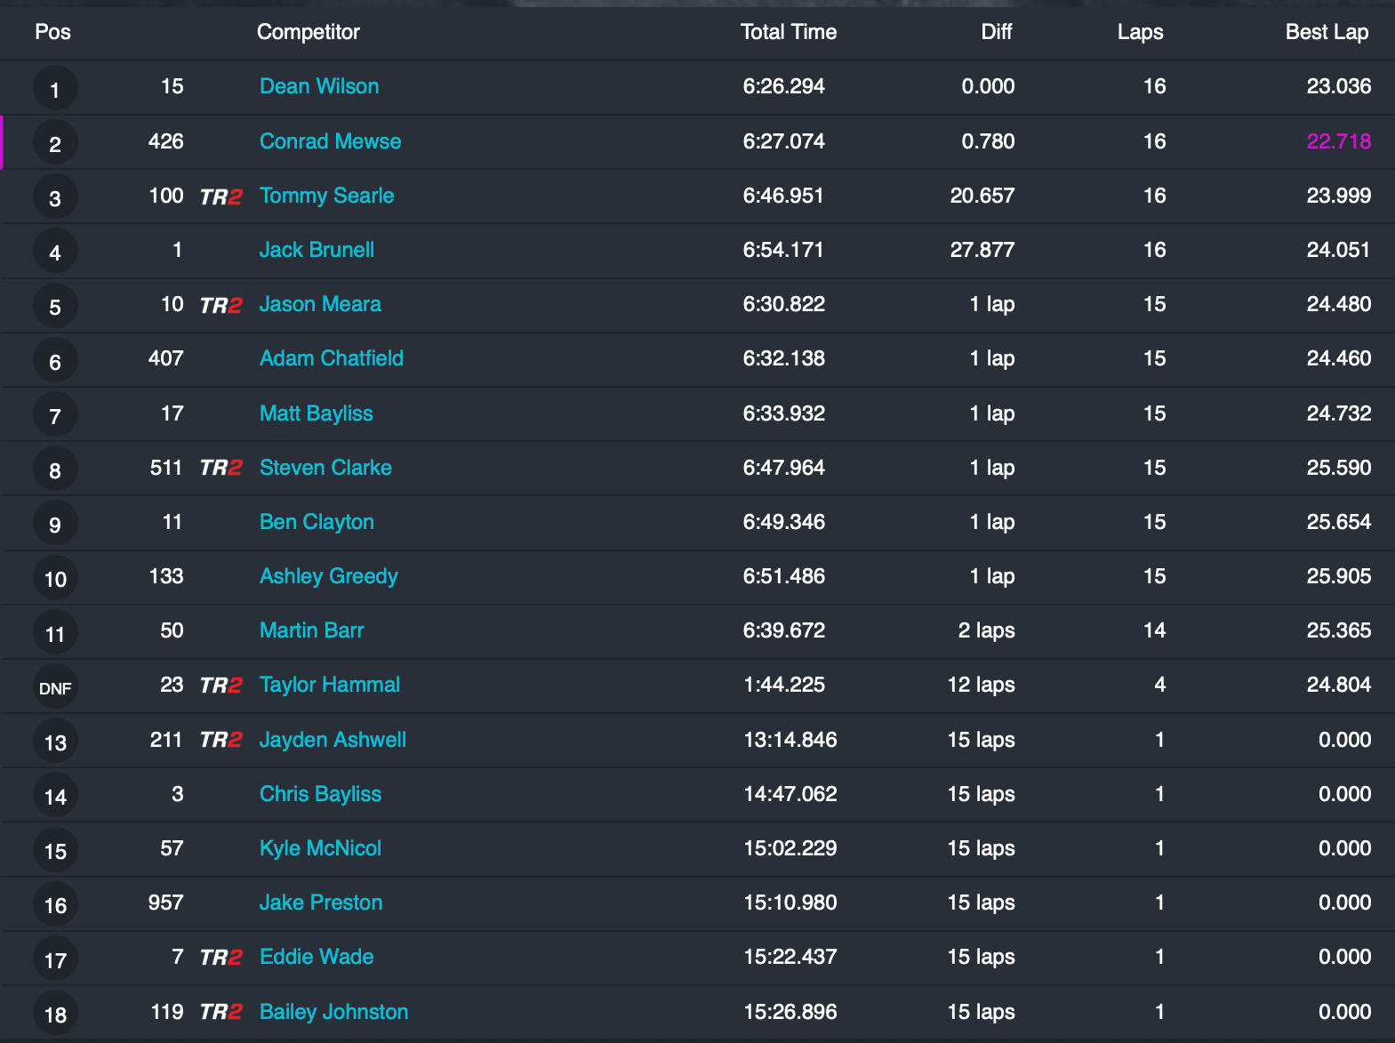This screenshot has width=1395, height=1043.
Task: Click the TR2 badge beside Eddie Wade
Action: point(220,958)
